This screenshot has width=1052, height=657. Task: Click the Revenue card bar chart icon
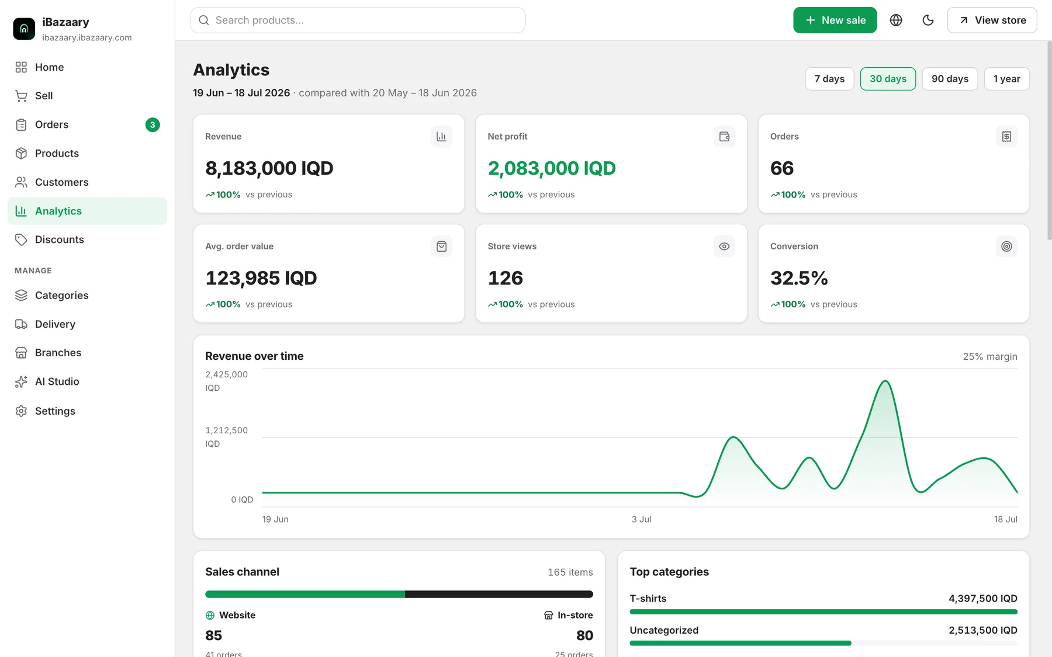tap(441, 137)
